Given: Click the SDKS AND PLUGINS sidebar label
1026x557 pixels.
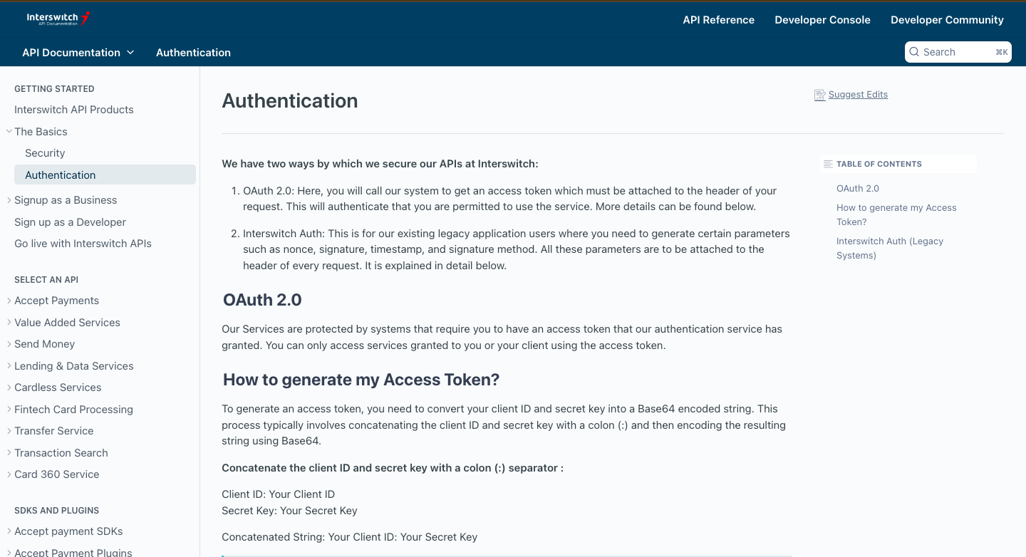Looking at the screenshot, I should click(57, 511).
